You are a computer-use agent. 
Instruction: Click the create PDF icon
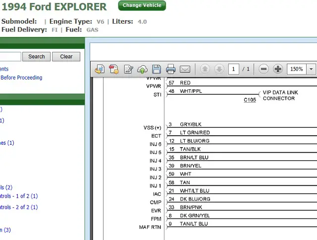click(113, 69)
